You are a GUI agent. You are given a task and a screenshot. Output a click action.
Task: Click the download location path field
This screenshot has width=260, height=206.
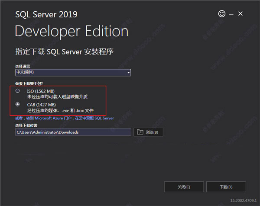[73, 132]
